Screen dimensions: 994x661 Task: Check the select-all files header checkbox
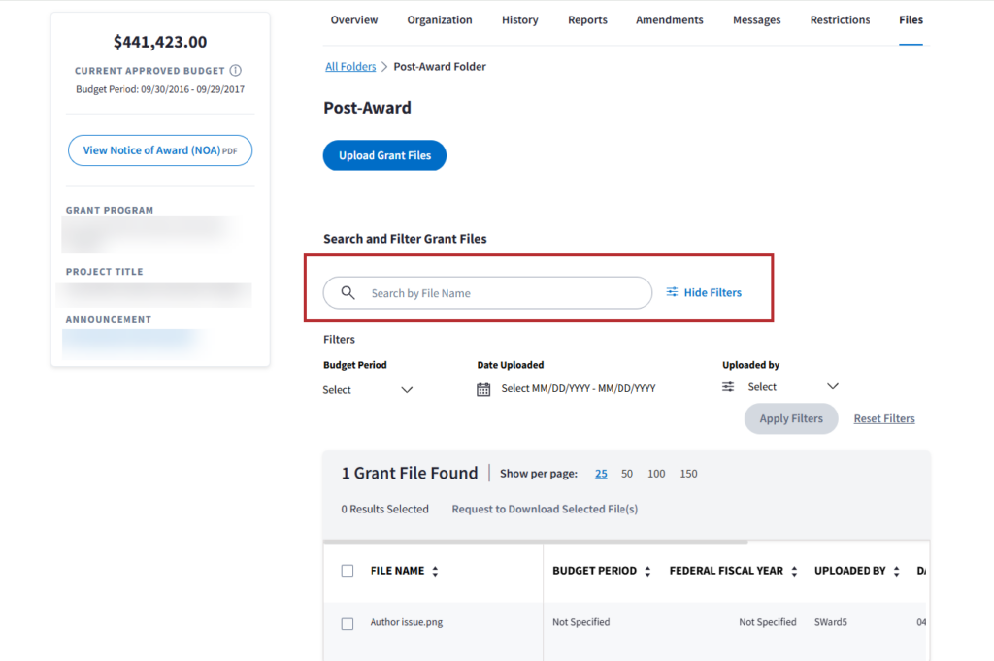(x=348, y=571)
